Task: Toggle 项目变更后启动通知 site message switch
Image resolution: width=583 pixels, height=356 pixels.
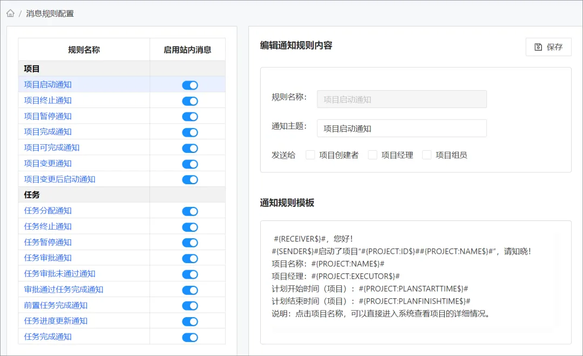Action: coord(190,180)
